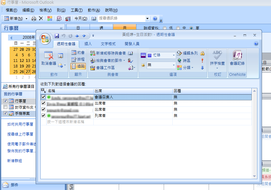Screen dimensions: 271x190
Task: Open the 搜尋通訊錄 dropdown arrow
Action: click(x=147, y=19)
